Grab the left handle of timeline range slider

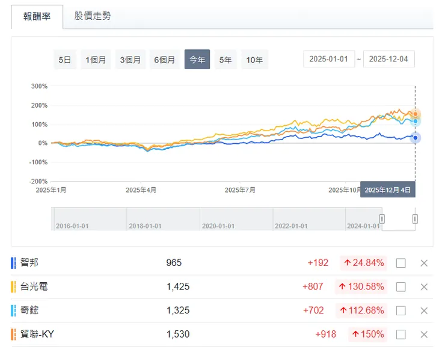click(x=381, y=219)
